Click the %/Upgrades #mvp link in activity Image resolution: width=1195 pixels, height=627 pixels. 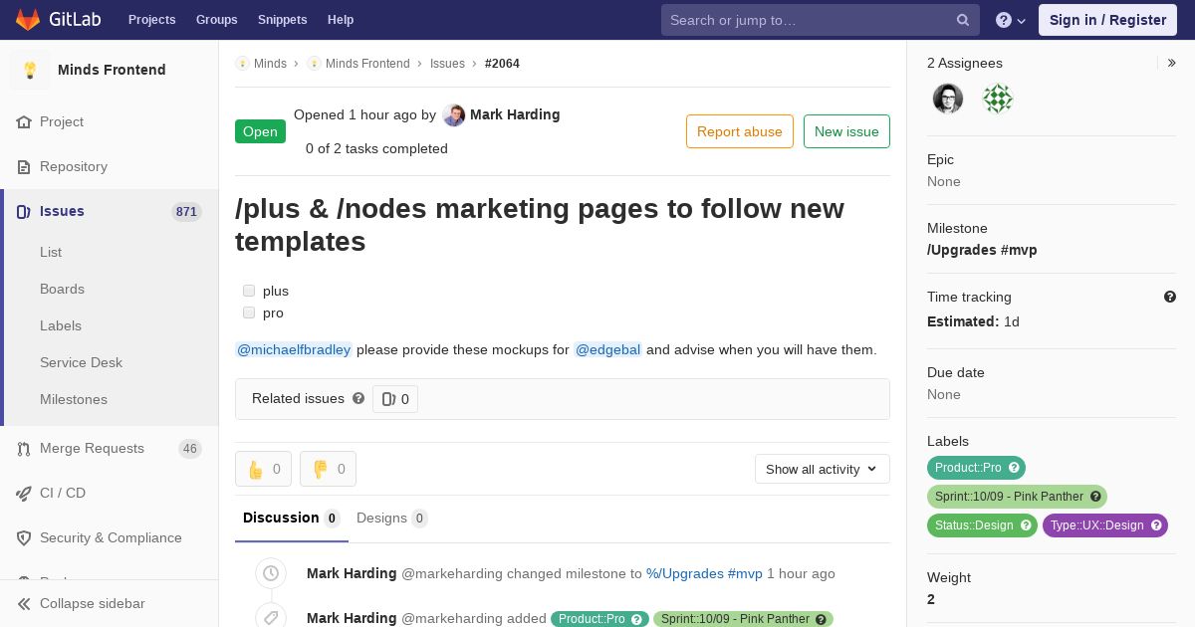coord(704,573)
